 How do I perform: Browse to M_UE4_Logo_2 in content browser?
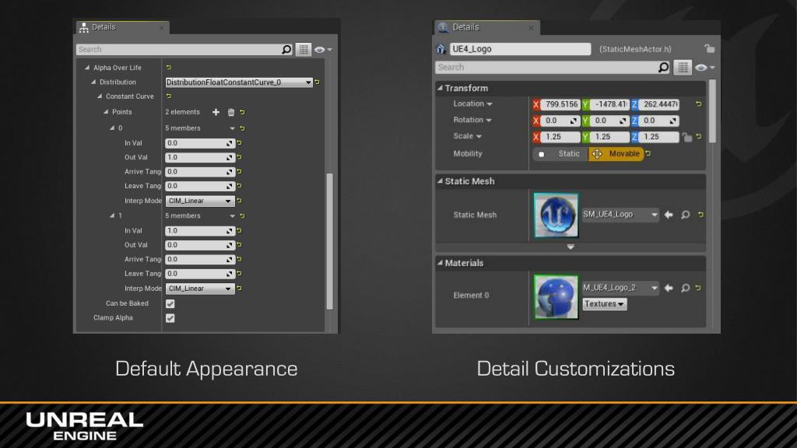[x=685, y=288]
